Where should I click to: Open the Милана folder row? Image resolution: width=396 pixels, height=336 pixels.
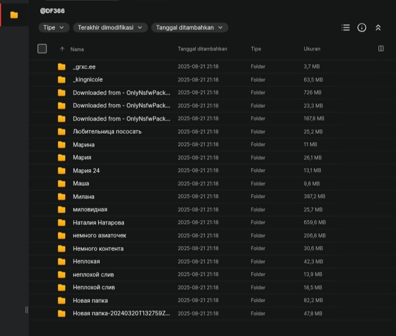(84, 197)
